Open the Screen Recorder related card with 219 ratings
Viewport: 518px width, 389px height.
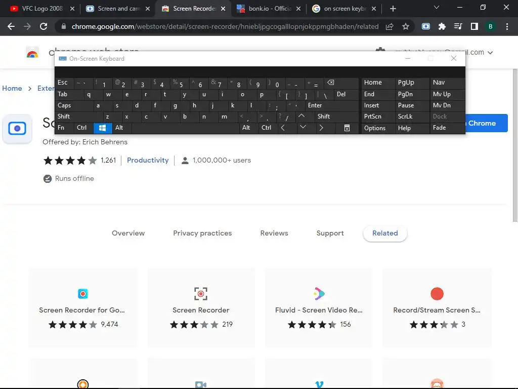coord(201,307)
